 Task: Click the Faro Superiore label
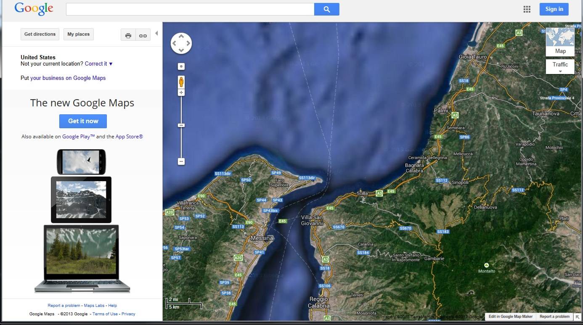[279, 182]
